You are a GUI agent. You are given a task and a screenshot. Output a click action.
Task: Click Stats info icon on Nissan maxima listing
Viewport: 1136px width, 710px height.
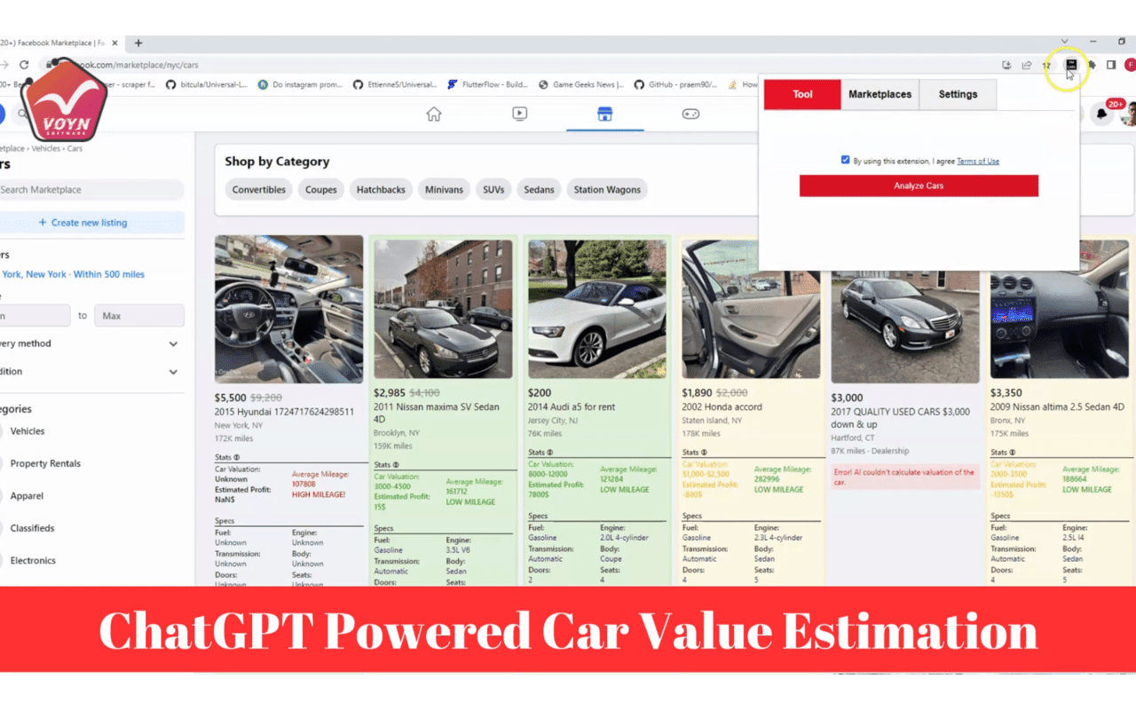point(396,465)
